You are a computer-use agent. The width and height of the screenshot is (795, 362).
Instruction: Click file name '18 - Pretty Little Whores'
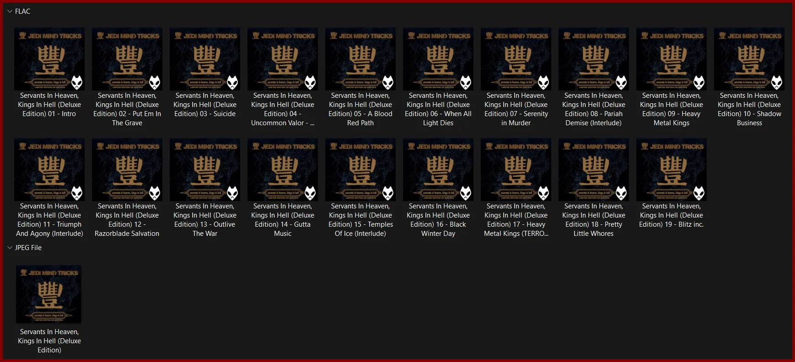[x=594, y=220]
